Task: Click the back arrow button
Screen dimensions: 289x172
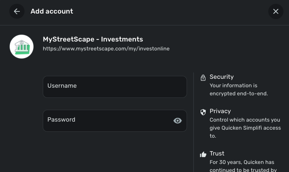Action: pos(17,11)
